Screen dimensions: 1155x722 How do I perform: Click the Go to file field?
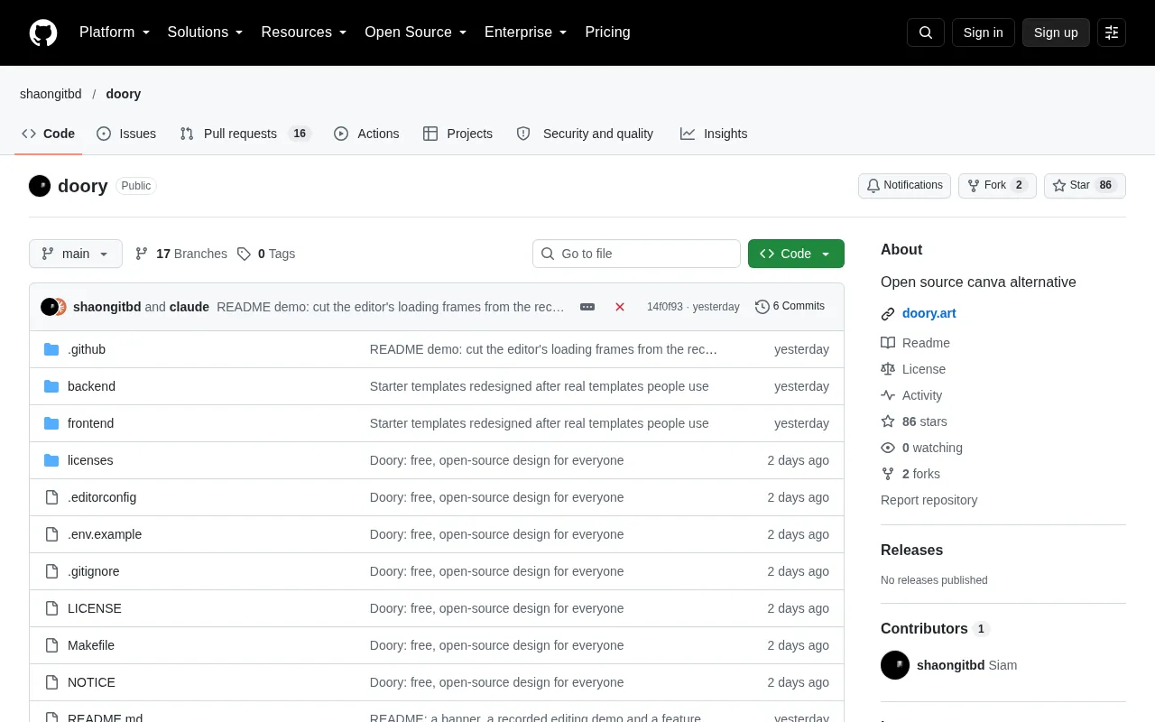point(636,254)
